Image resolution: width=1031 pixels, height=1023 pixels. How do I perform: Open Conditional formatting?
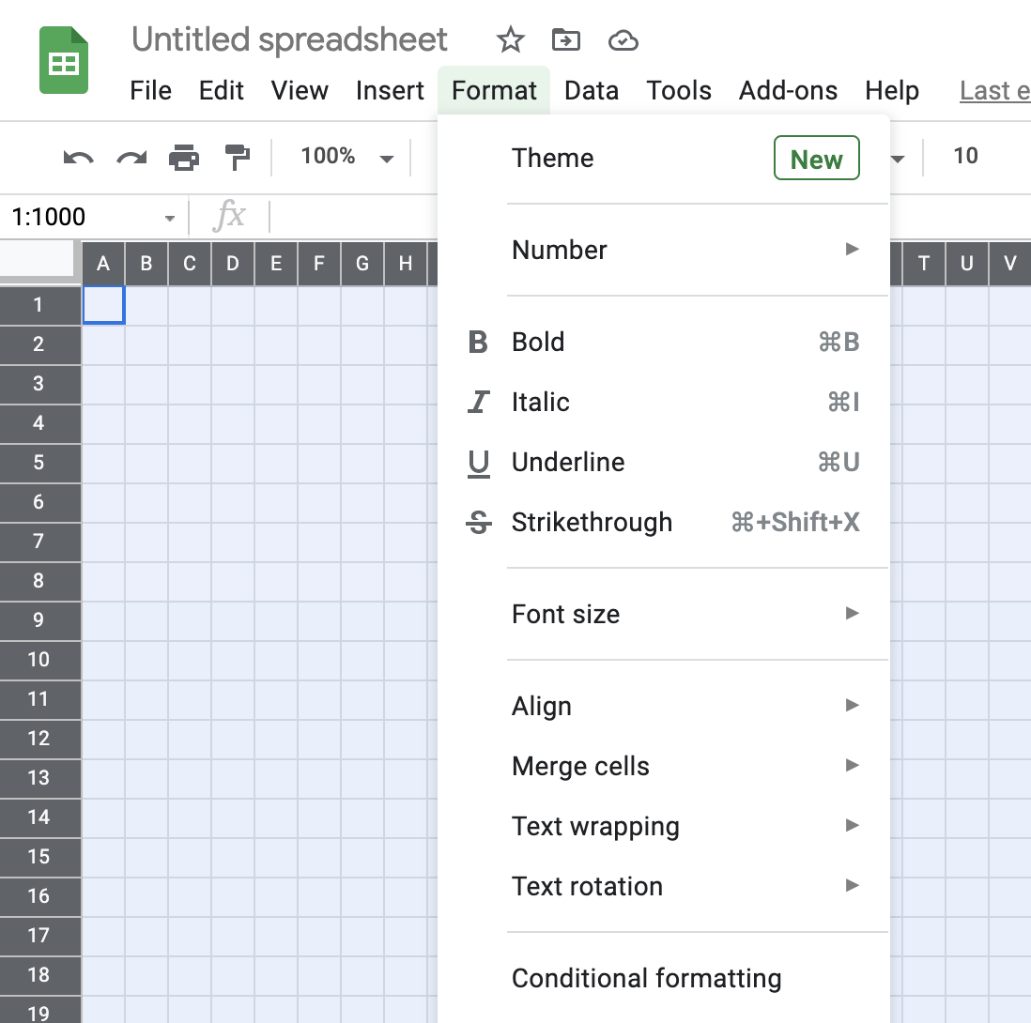tap(646, 978)
